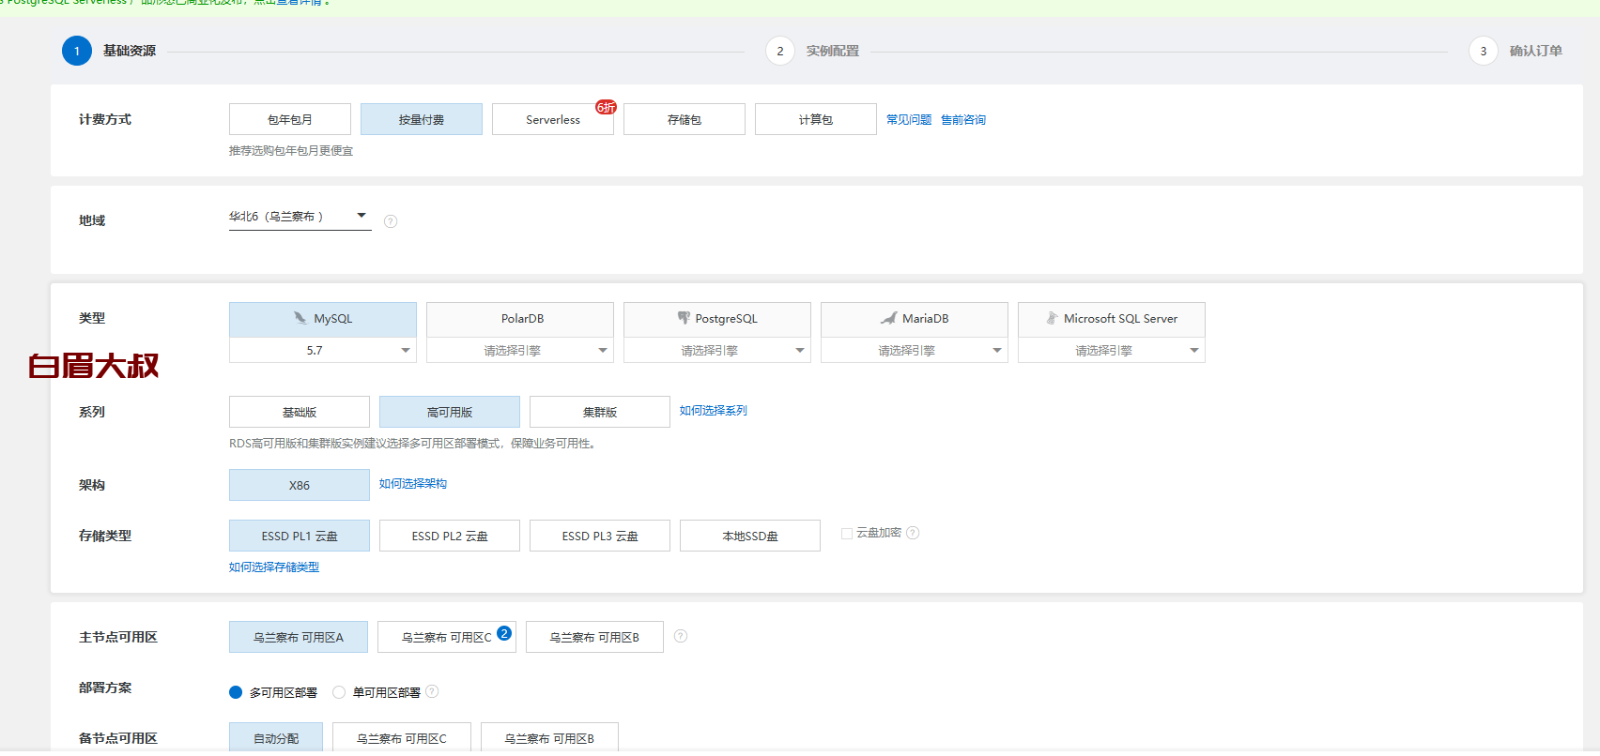Open the 常见问题 link
Viewport: 1600px width, 756px height.
909,120
